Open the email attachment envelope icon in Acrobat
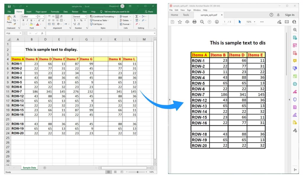Image resolution: width=303 pixels, height=178 pixels. click(x=286, y=22)
